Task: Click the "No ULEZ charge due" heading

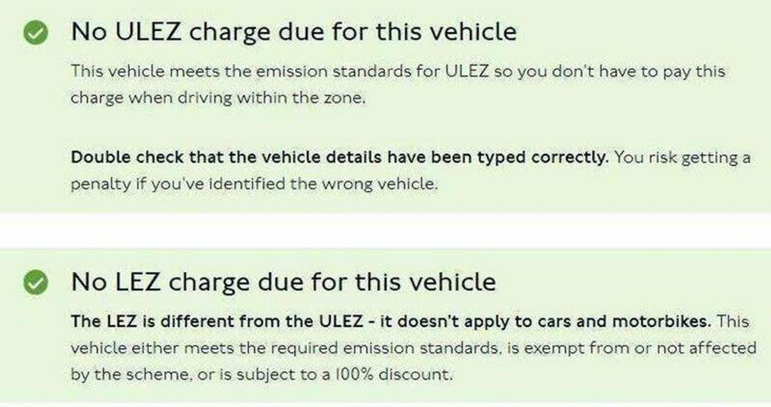Action: pos(293,32)
